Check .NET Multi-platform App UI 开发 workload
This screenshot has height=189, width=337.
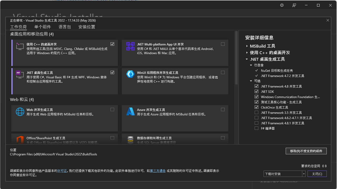point(223,44)
